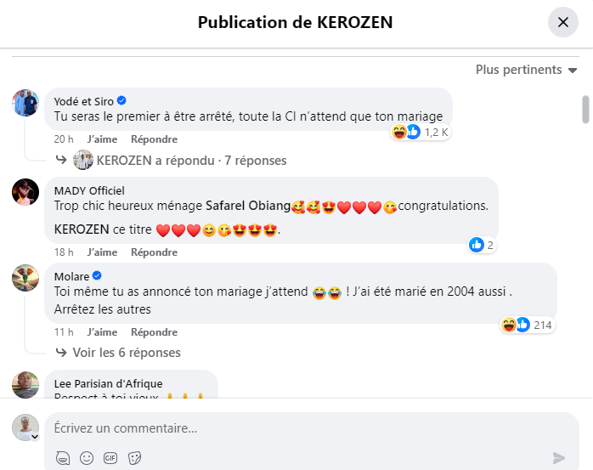
Task: Click the send comment arrow icon
Action: pyautogui.click(x=558, y=458)
